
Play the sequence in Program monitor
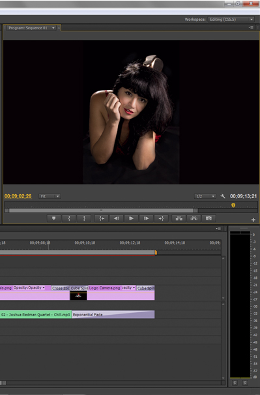[131, 218]
